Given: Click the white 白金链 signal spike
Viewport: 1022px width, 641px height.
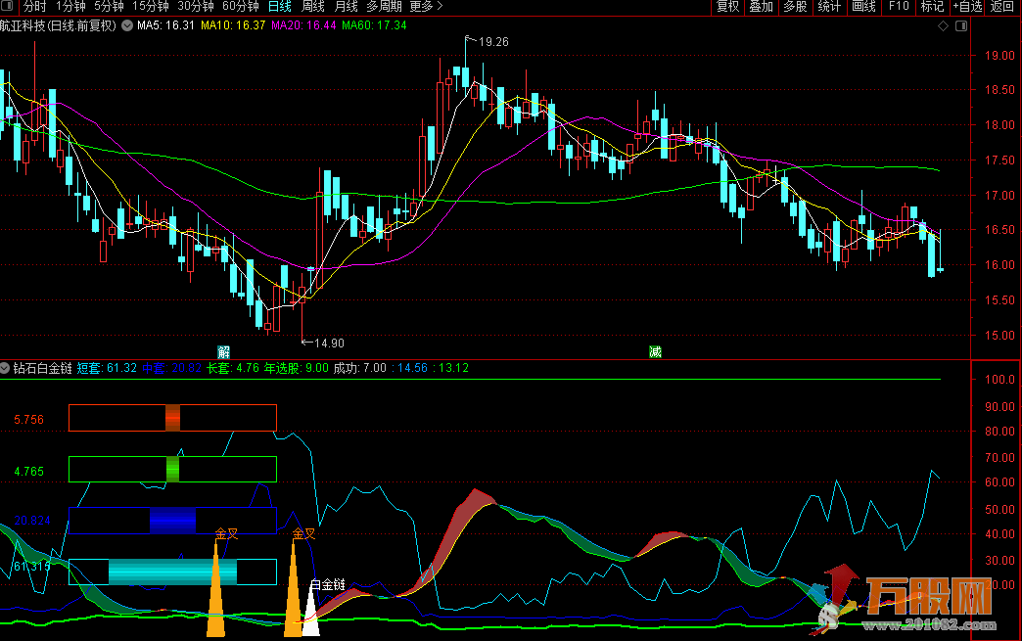Looking at the screenshot, I should [x=311, y=616].
